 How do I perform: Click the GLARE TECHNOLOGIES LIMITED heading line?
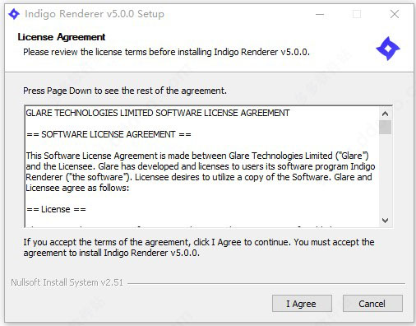pos(158,113)
